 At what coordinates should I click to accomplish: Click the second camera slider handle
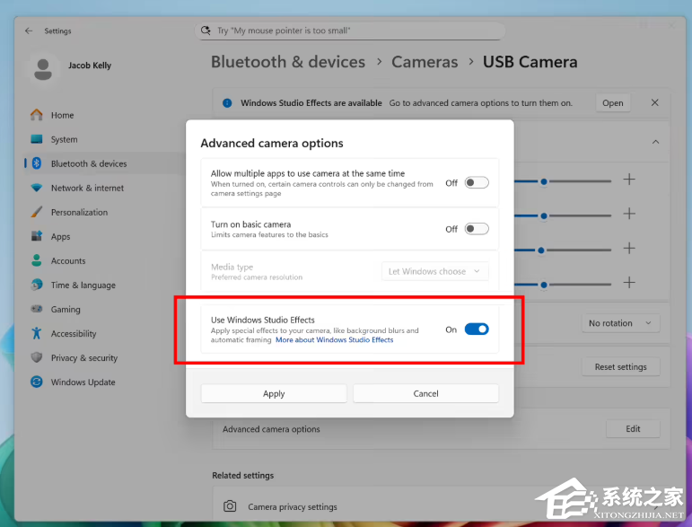(544, 215)
